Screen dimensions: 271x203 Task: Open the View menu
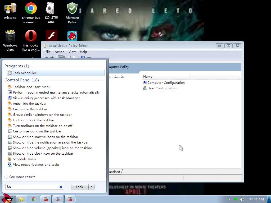[72, 52]
